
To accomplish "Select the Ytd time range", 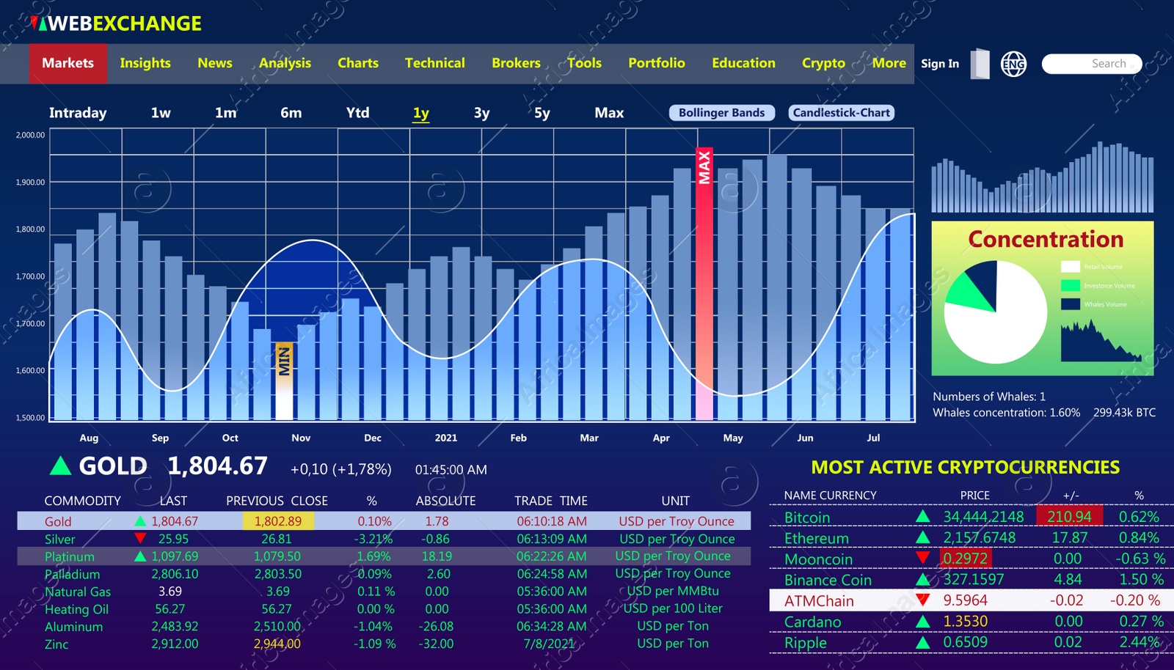I will (357, 113).
